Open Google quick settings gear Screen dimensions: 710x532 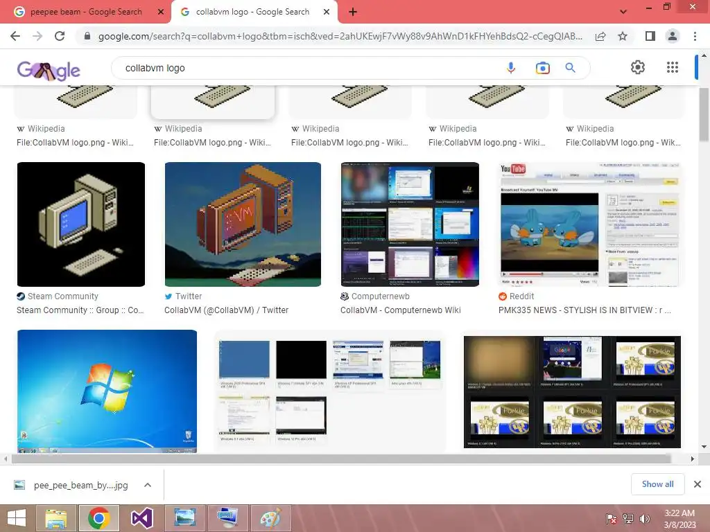point(638,67)
